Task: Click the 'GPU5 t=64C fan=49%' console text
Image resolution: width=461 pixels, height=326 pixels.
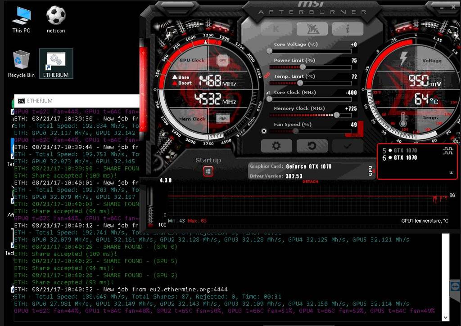Action: pos(402,311)
